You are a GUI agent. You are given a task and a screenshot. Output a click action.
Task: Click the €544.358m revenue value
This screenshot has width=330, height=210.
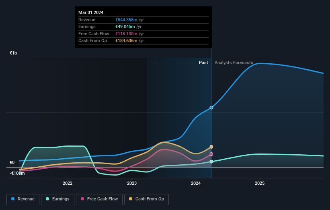click(x=126, y=20)
